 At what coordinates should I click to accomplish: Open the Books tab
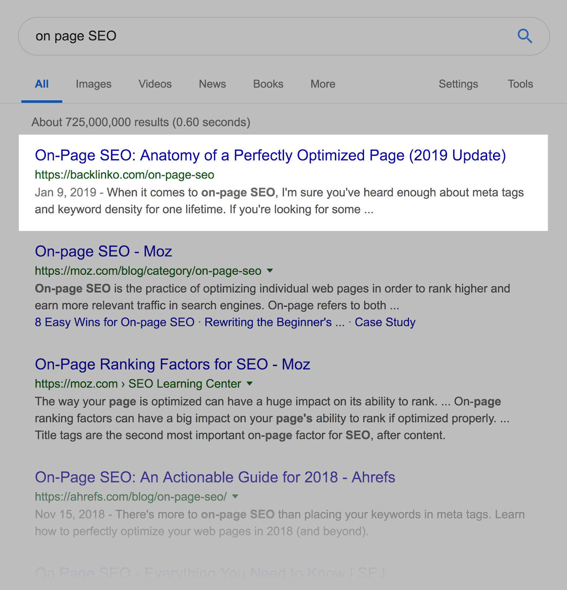268,84
